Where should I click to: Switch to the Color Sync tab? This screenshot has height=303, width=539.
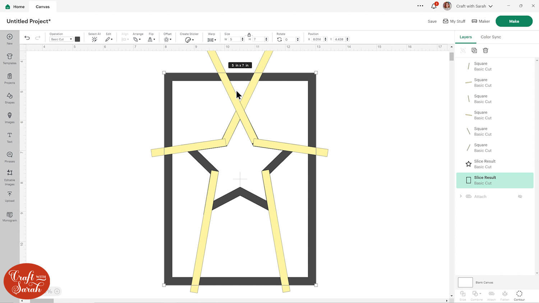(490, 37)
